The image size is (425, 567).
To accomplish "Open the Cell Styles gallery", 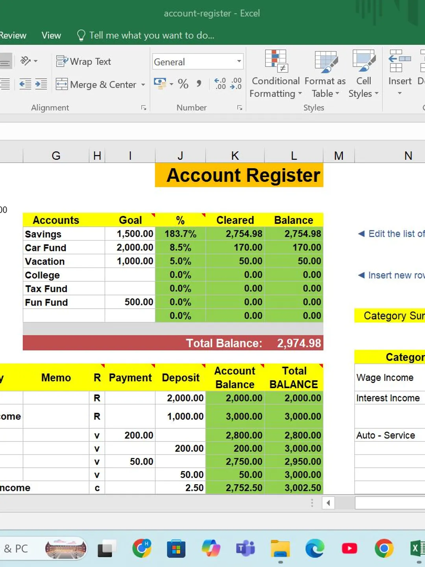I will (x=364, y=74).
